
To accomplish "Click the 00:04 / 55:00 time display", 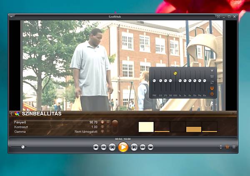I will click(123, 139).
